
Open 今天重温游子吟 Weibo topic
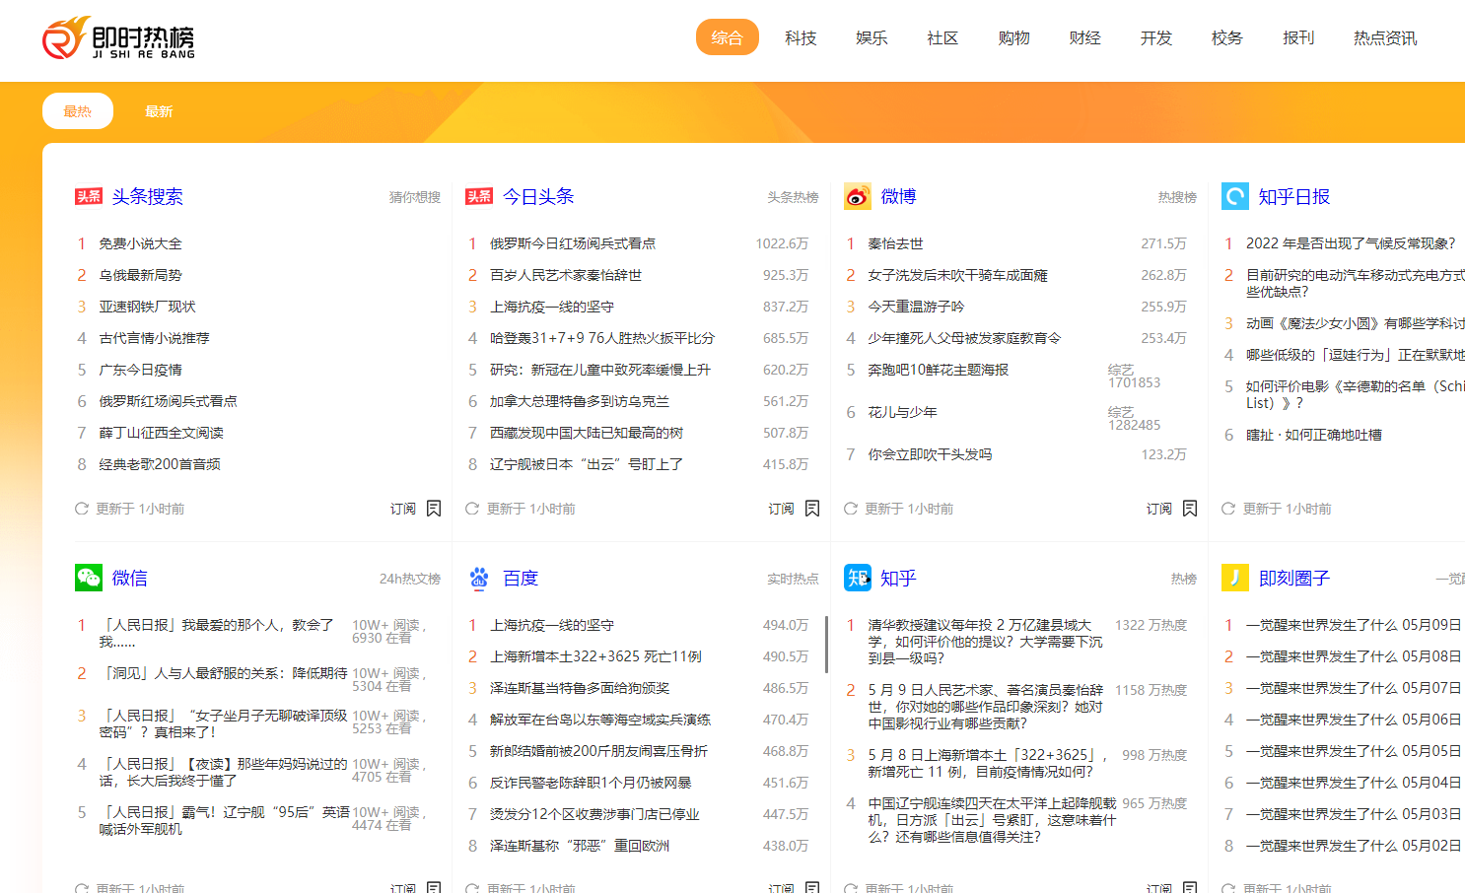click(x=916, y=307)
